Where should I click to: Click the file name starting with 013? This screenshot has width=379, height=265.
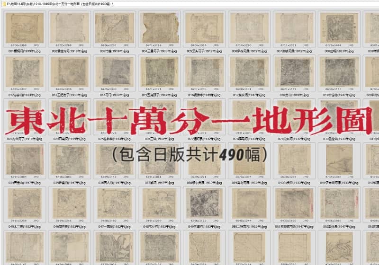(69, 95)
